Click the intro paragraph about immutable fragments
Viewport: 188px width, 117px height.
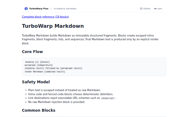tap(90, 39)
